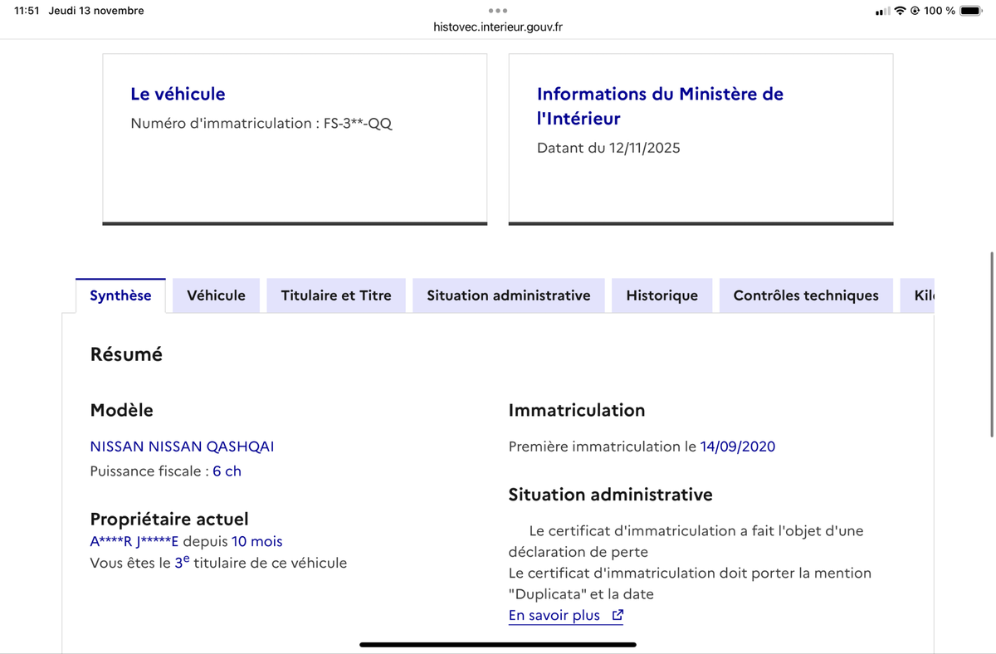Click the 'Situation administrative' section heading in summary
This screenshot has width=996, height=654.
click(611, 495)
